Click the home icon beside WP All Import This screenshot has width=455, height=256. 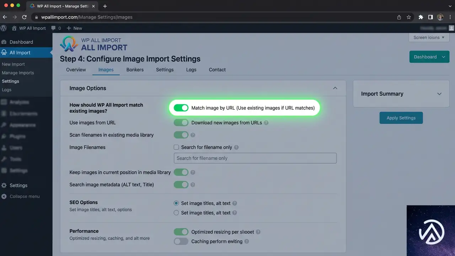[14, 28]
